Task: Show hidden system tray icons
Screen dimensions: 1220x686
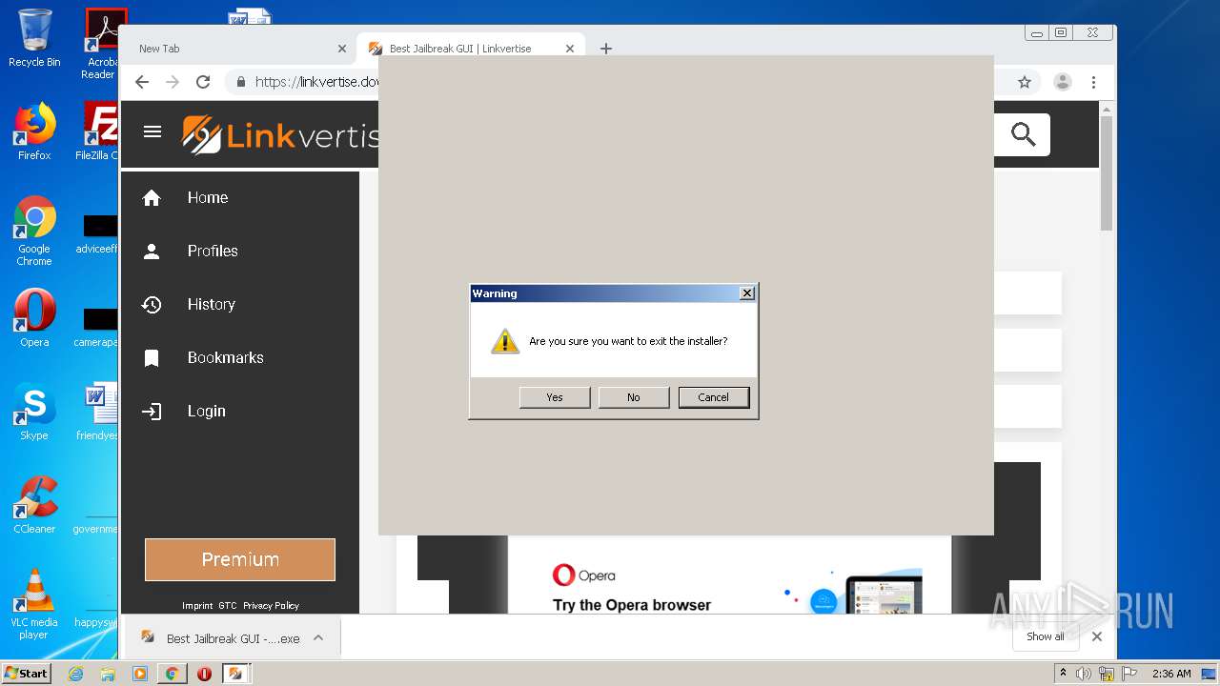Action: 1064,673
